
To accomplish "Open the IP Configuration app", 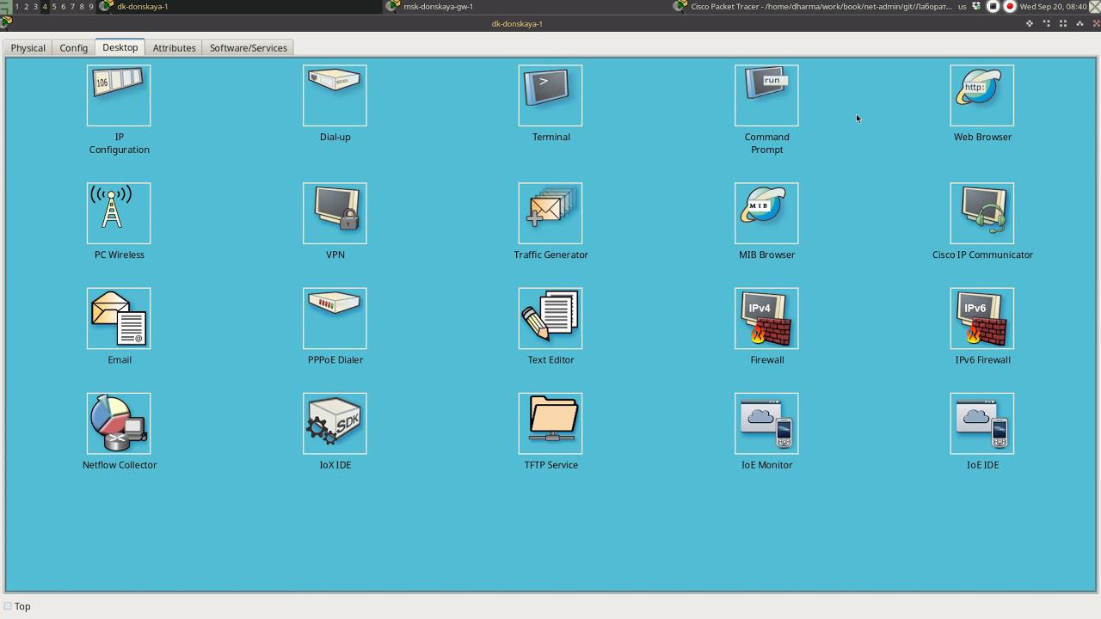I will (119, 95).
